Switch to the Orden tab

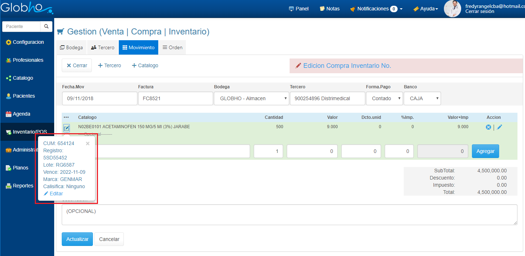click(172, 47)
